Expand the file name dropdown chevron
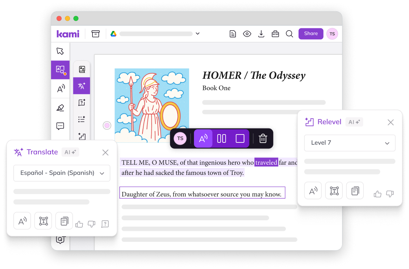 198,34
